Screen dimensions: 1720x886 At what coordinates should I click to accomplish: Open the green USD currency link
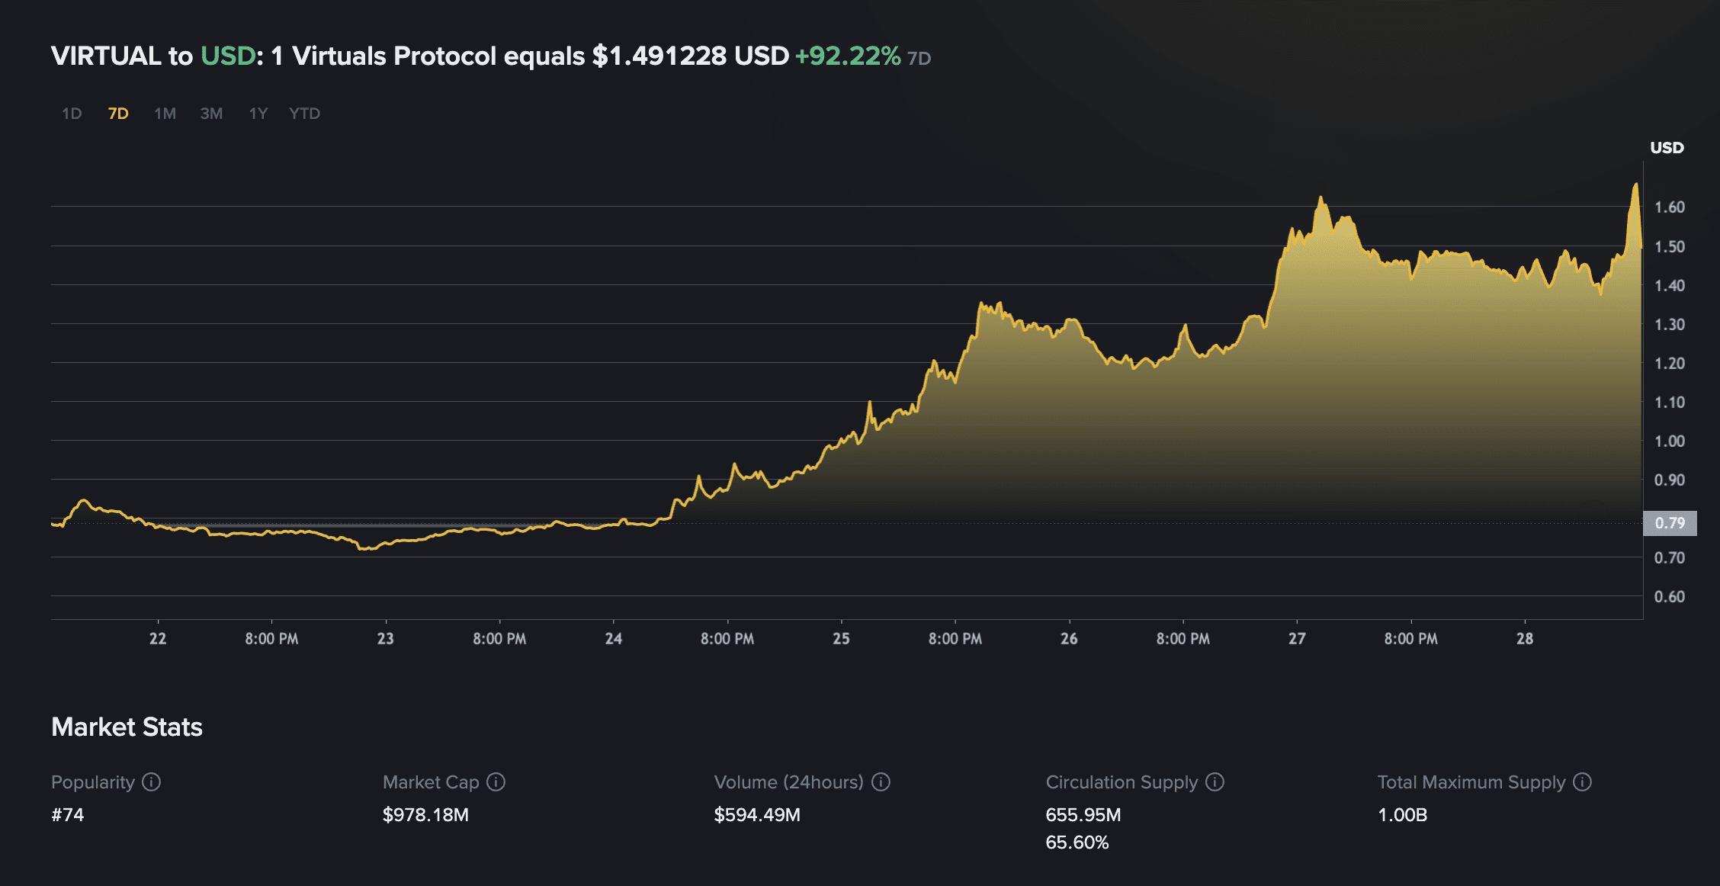[228, 56]
